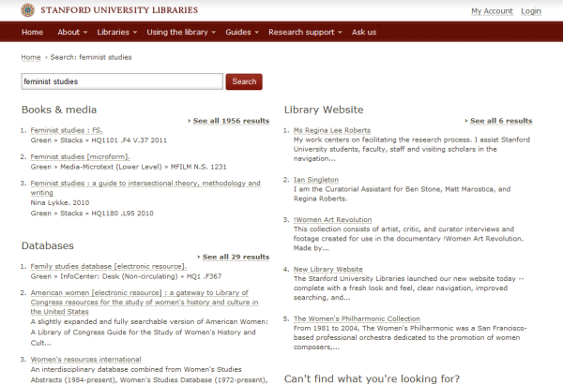This screenshot has height=384, width=563.
Task: Open the guide to intersectional theory book link
Action: [145, 187]
